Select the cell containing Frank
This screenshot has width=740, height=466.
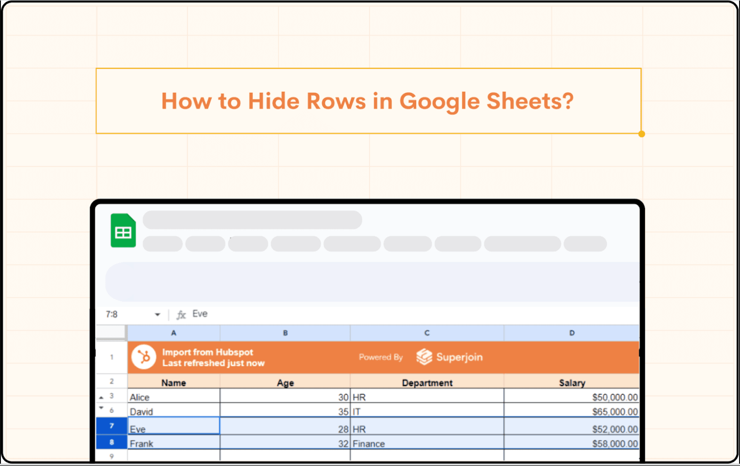tap(174, 442)
